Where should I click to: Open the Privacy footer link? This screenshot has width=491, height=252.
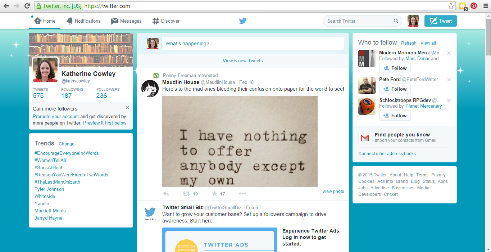438,175
